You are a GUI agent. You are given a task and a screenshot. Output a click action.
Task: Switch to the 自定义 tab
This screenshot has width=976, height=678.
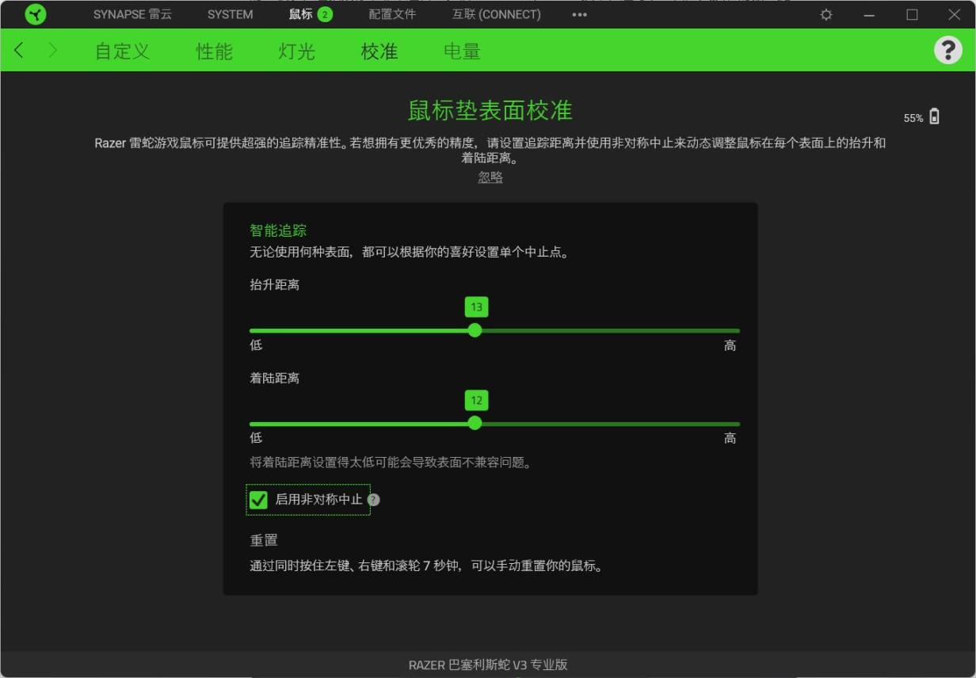coord(120,50)
